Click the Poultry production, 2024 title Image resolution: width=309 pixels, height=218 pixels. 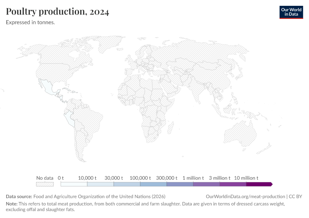pyautogui.click(x=57, y=12)
